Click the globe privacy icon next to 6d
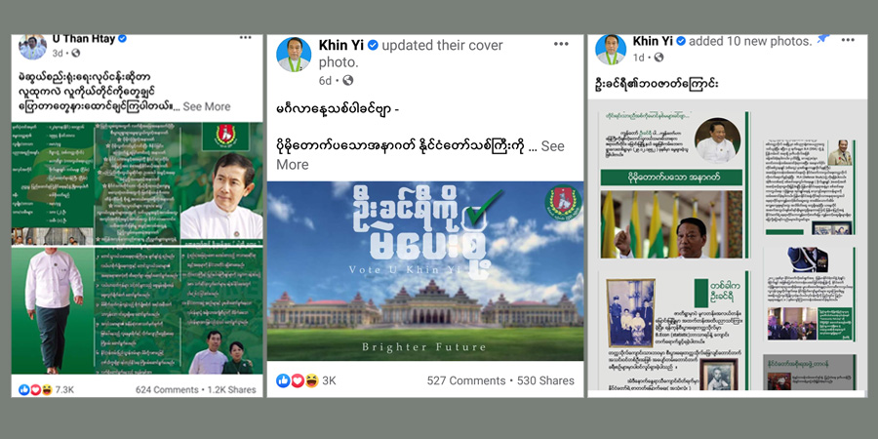This screenshot has height=439, width=878. point(347,81)
